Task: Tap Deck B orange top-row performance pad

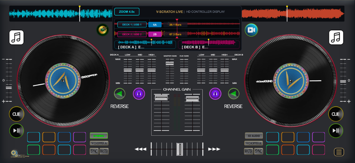Action: click(288, 137)
